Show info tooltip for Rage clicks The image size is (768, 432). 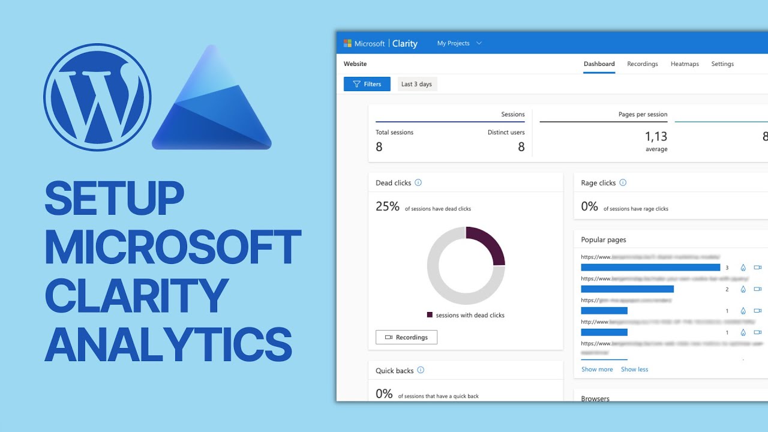pyautogui.click(x=623, y=182)
